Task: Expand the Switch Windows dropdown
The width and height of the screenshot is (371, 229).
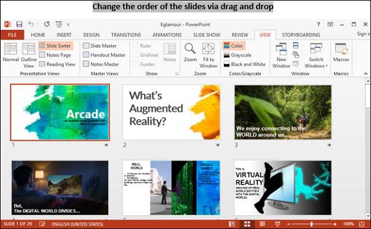Action: pos(316,56)
